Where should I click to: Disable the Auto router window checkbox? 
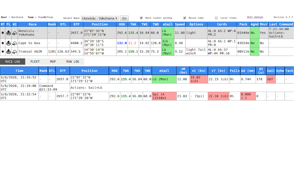pos(141,18)
